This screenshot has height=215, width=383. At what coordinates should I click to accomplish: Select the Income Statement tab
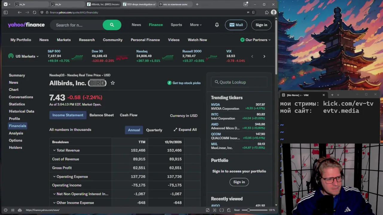[x=68, y=115]
